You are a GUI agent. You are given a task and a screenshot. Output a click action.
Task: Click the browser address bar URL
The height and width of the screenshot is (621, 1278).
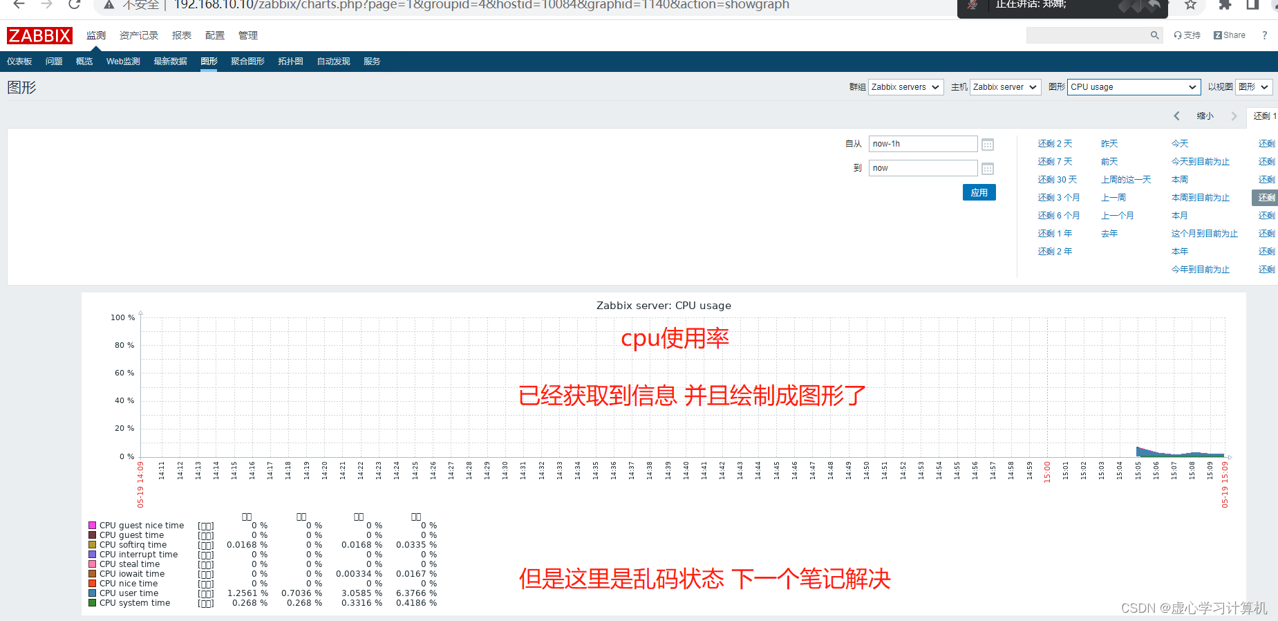point(481,5)
